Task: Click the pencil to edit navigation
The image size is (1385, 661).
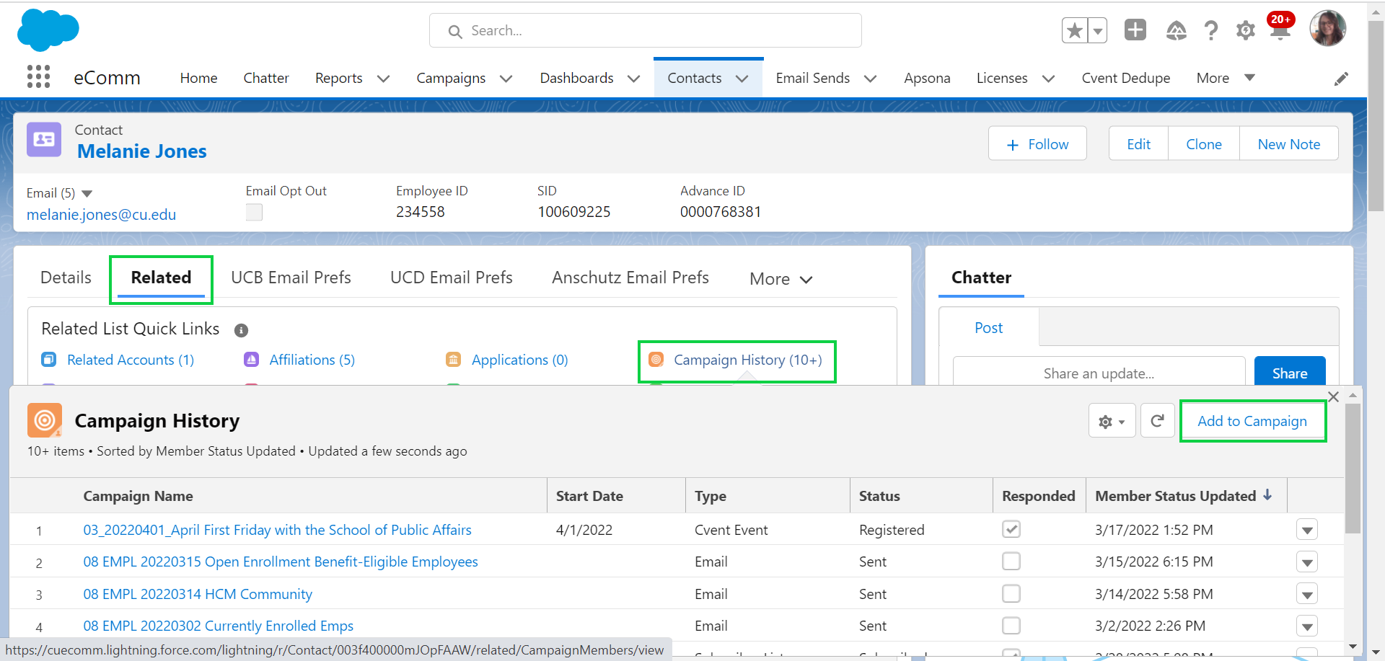Action: point(1341,79)
